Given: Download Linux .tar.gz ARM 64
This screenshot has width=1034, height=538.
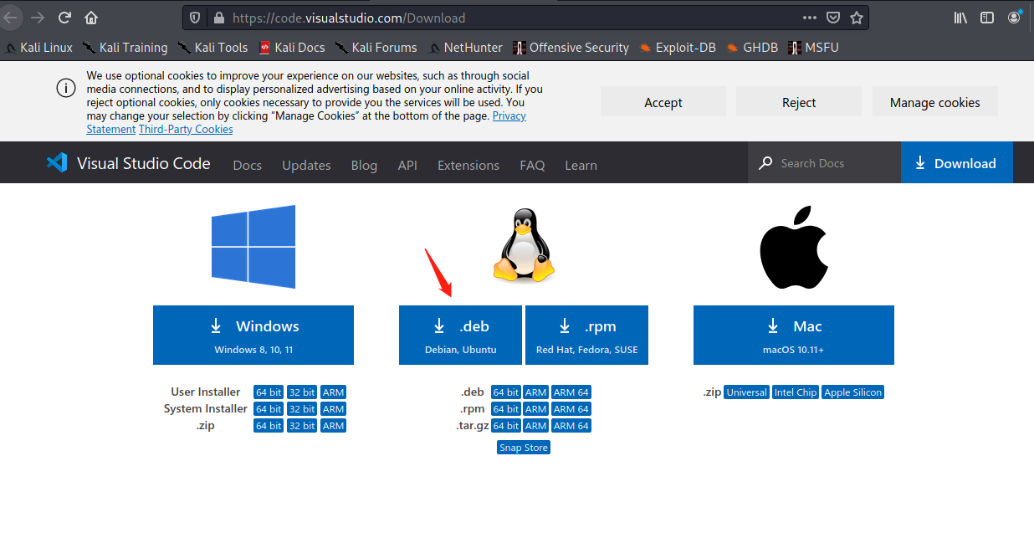Looking at the screenshot, I should [x=571, y=426].
